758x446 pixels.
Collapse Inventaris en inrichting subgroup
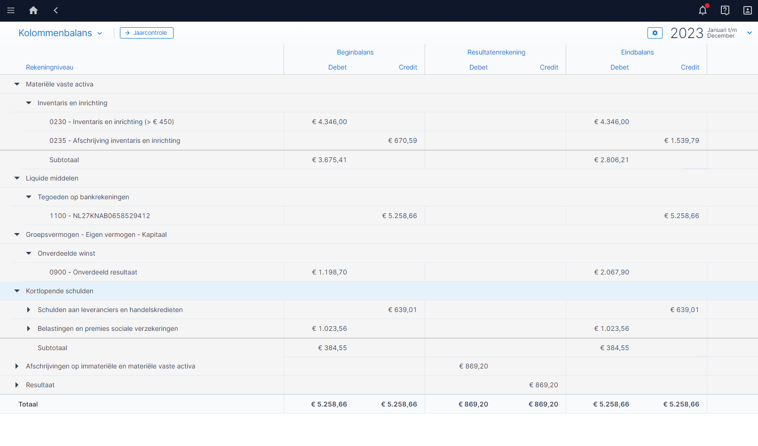click(29, 103)
